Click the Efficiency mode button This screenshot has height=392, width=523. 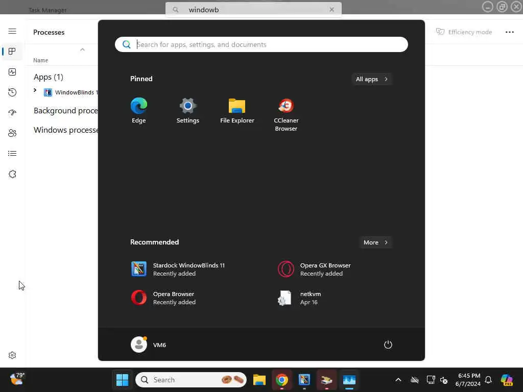pos(464,32)
